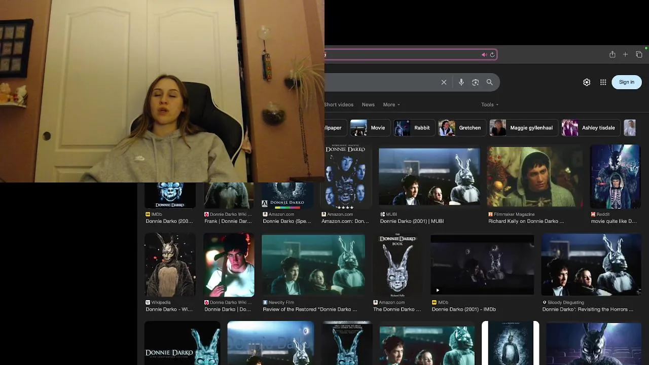Mute the tab audio speaker icon
The width and height of the screenshot is (649, 365).
(x=484, y=55)
